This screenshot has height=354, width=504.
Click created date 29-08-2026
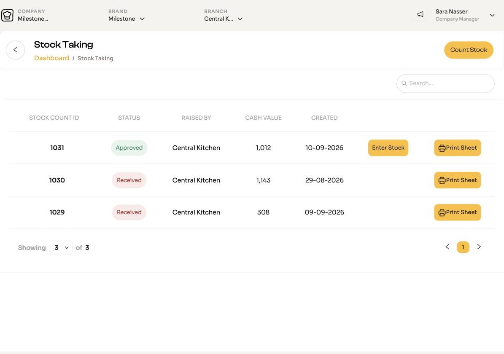click(324, 180)
